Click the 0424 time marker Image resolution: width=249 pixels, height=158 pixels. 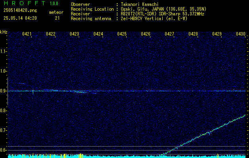click(x=98, y=34)
